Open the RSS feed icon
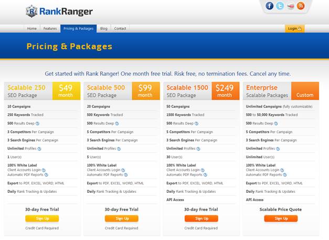329x240 pixels. (x=301, y=6)
